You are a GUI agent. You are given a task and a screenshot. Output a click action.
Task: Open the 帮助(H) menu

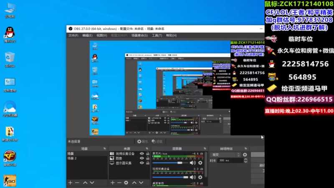click(x=171, y=36)
